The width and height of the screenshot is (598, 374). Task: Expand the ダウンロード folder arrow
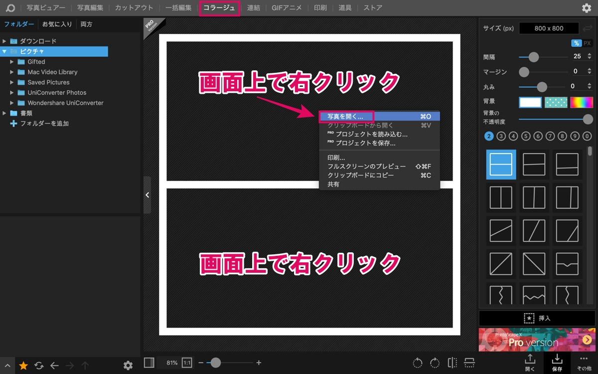[4, 41]
